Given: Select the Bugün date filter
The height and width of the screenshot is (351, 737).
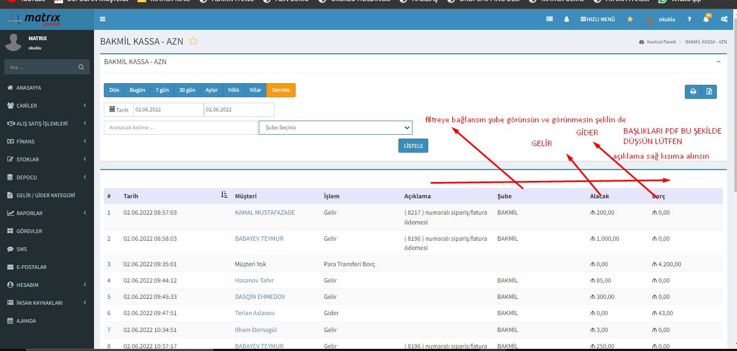Looking at the screenshot, I should 137,90.
